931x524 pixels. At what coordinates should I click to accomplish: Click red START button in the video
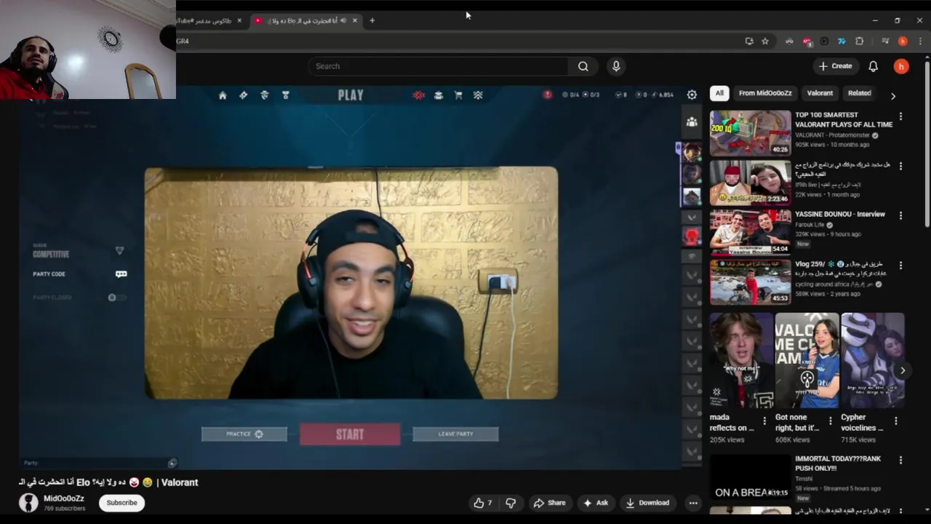[350, 434]
